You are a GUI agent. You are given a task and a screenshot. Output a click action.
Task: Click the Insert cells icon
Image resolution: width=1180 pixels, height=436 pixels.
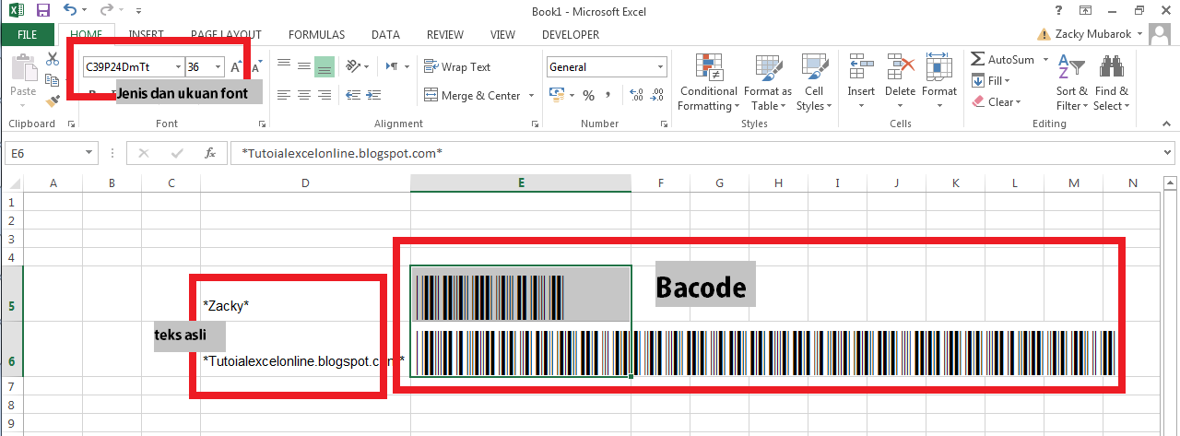click(861, 67)
